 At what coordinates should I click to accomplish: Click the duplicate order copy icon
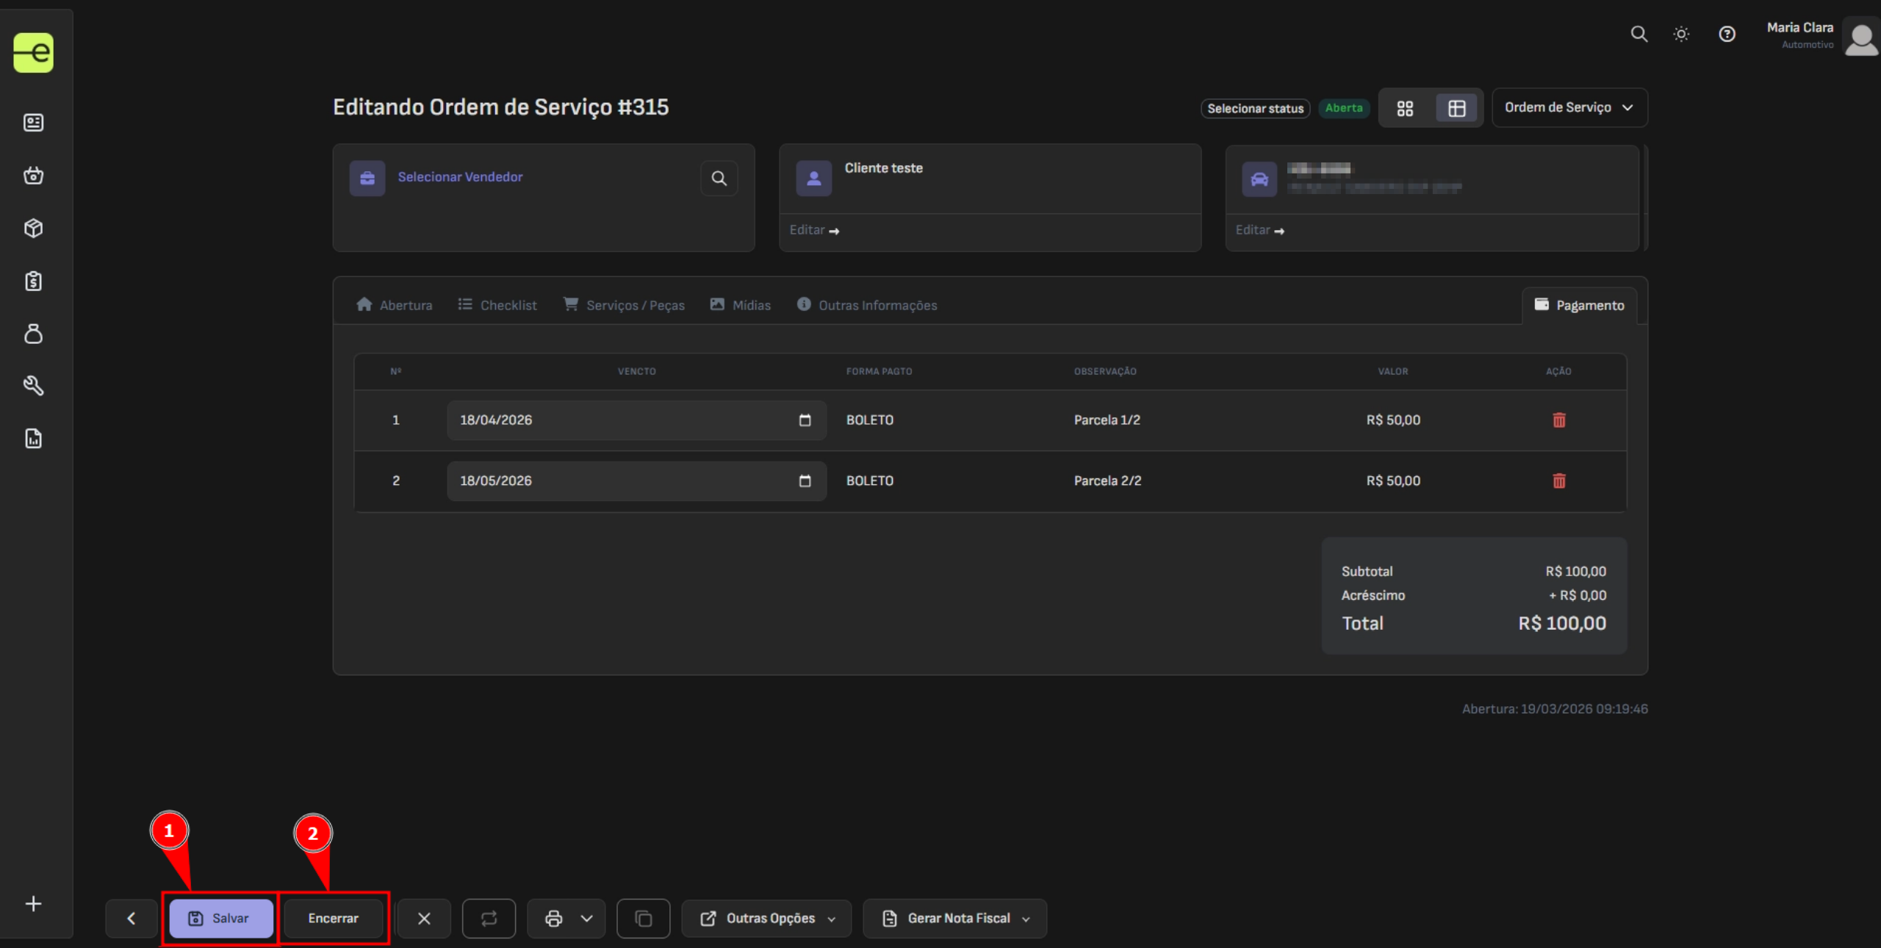click(x=643, y=918)
